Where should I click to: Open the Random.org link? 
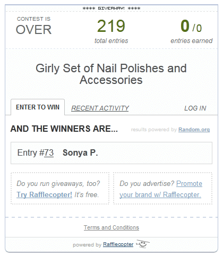[194, 130]
